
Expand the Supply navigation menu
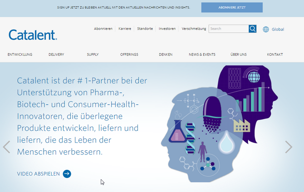point(93,54)
